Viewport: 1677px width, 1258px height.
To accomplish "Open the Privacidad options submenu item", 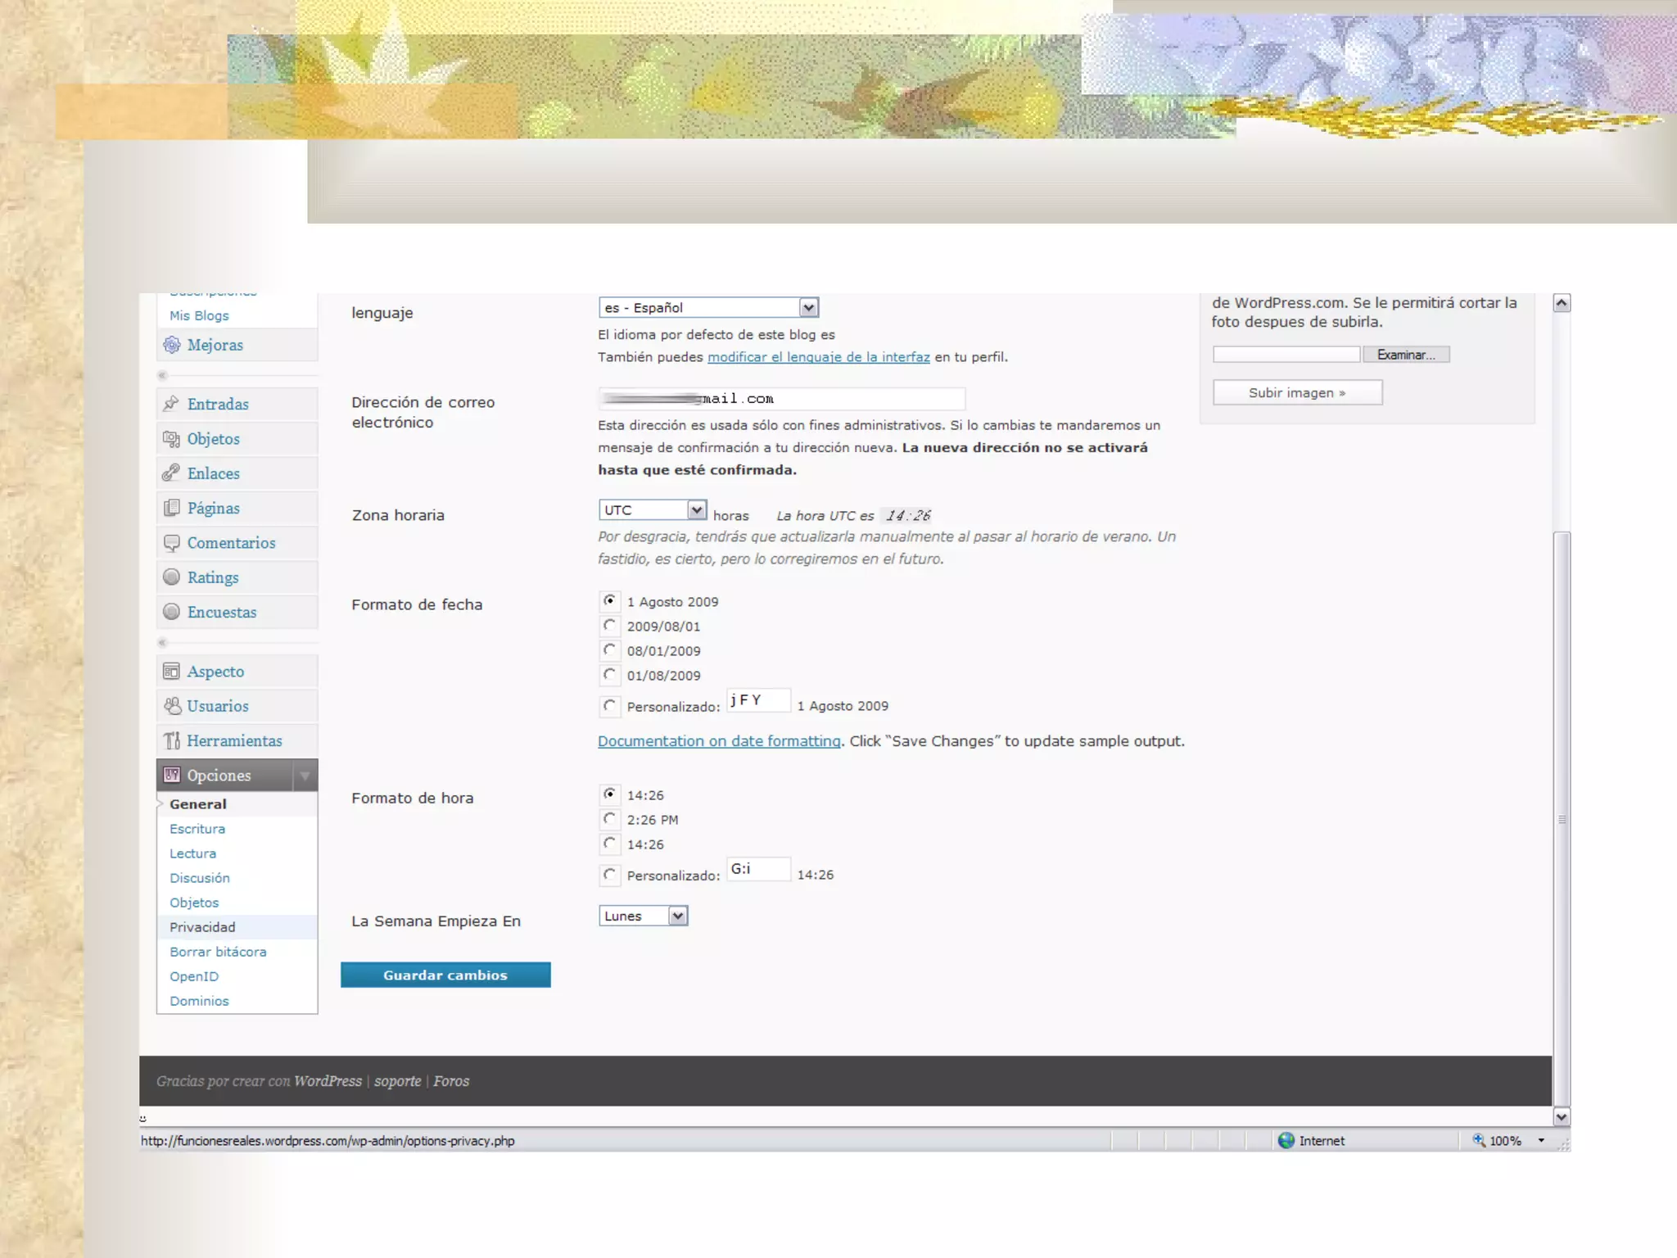I will pyautogui.click(x=202, y=927).
